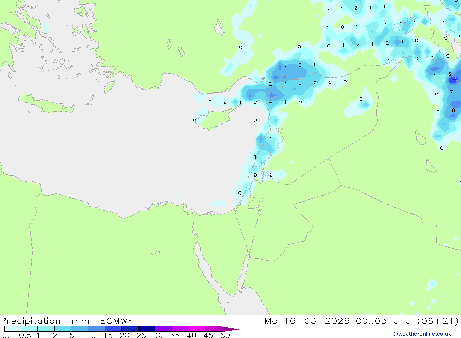The image size is (461, 338).
Task: Click the legend value '0.5'
Action: pyautogui.click(x=25, y=335)
